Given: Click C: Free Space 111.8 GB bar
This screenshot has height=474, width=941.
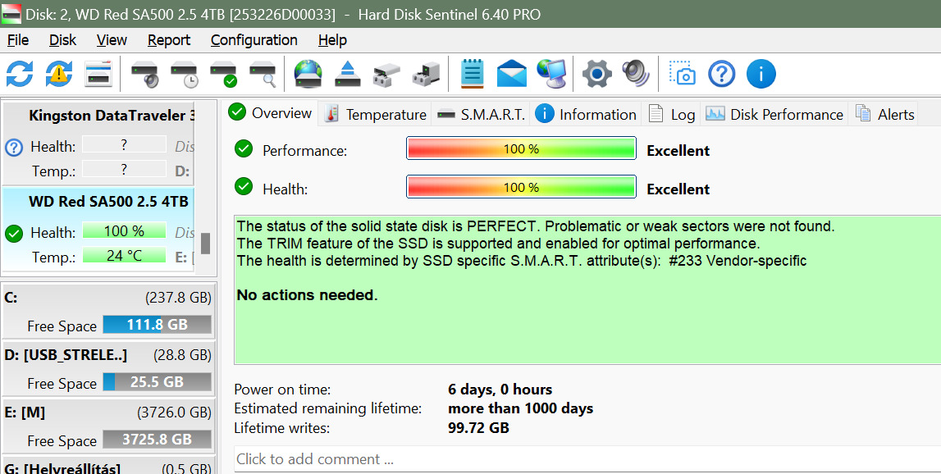Looking at the screenshot, I should point(158,326).
